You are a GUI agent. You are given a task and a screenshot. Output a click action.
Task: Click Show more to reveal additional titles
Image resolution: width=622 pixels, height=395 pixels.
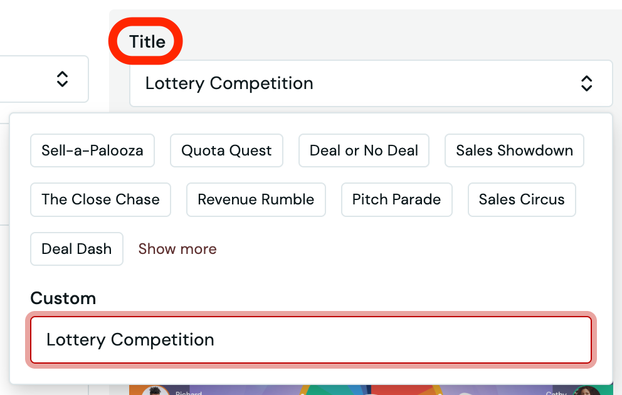tap(177, 249)
